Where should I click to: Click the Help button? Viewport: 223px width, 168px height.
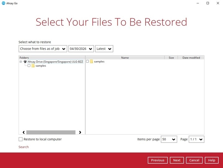212,160
